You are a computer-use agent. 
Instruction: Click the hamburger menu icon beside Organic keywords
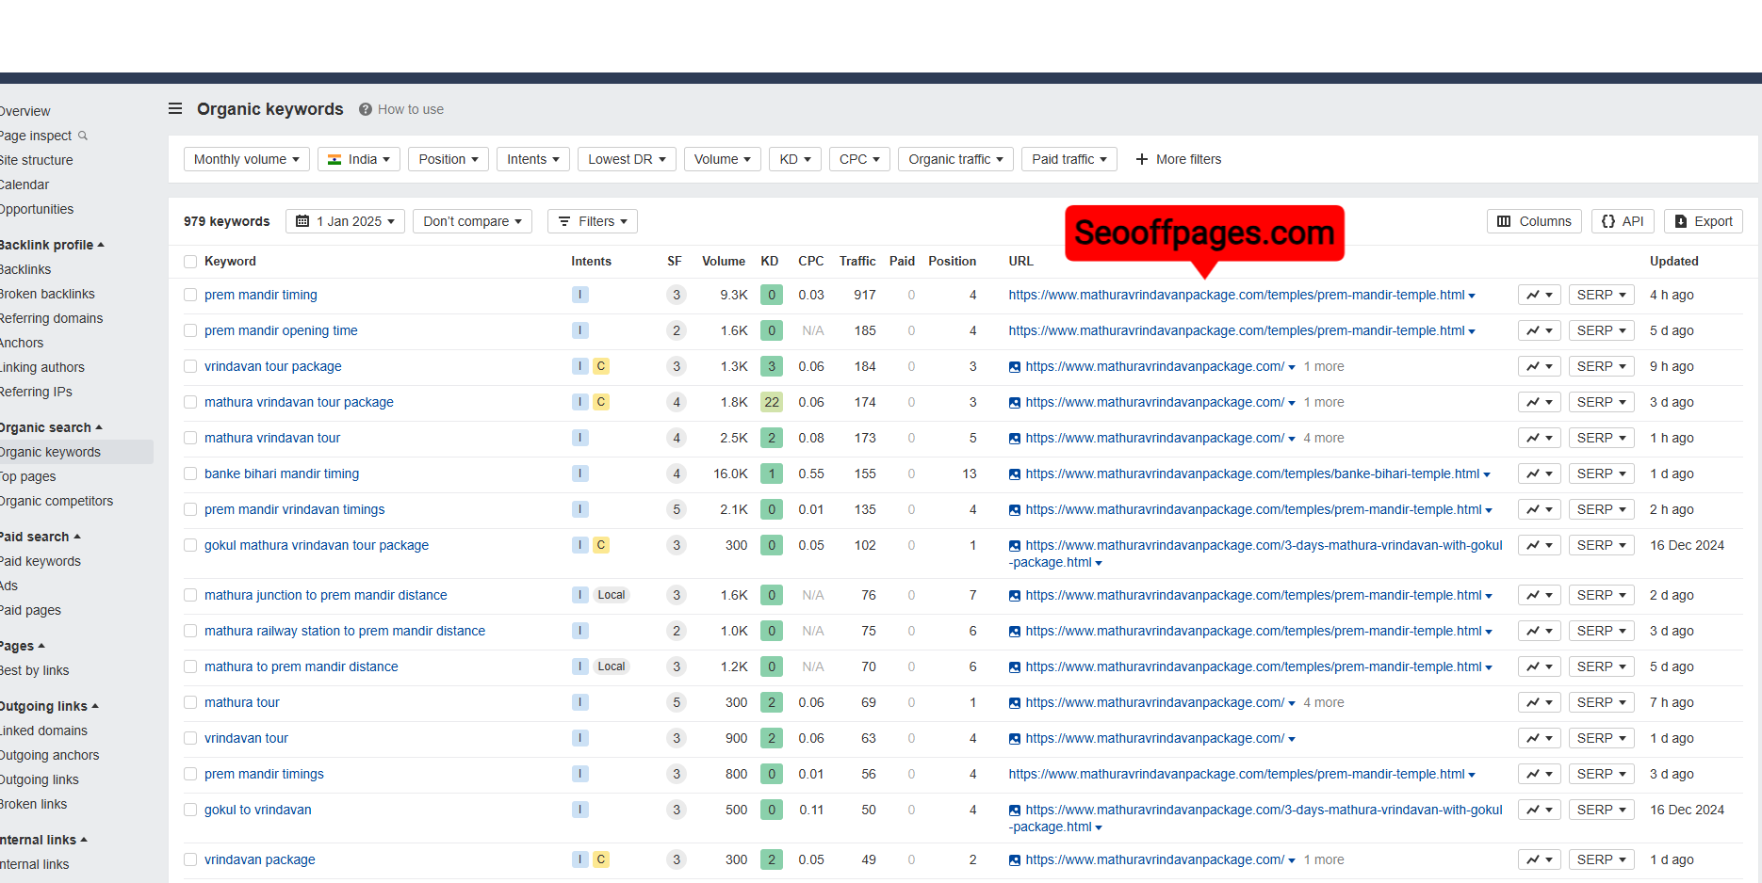click(x=175, y=109)
